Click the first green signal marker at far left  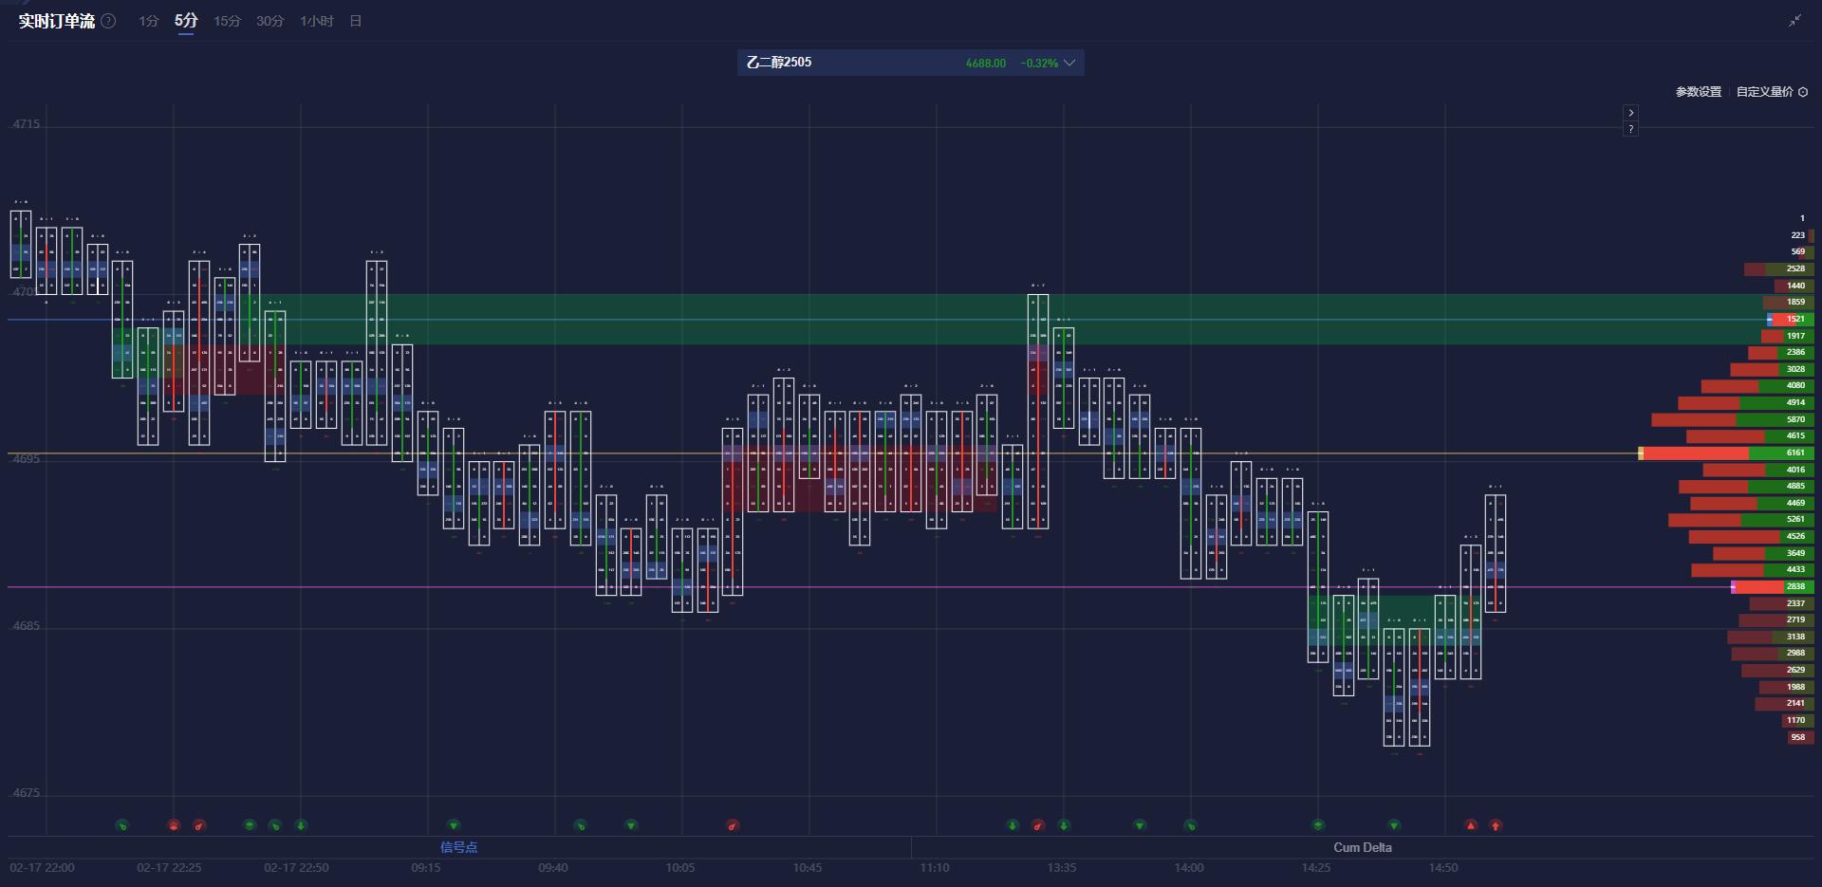pyautogui.click(x=122, y=825)
